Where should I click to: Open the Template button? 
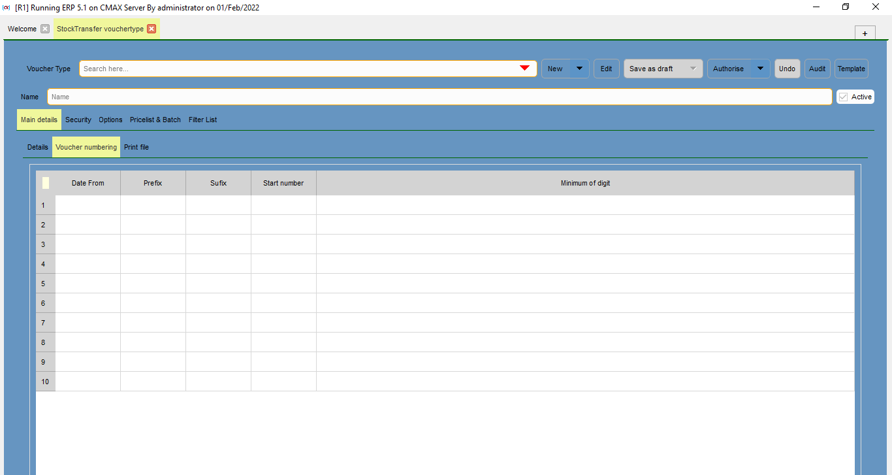point(851,68)
